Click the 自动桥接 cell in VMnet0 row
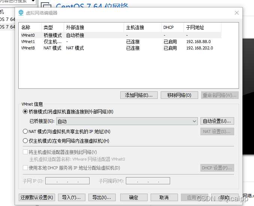Image resolution: width=254 pixels, height=206 pixels. [x=75, y=35]
